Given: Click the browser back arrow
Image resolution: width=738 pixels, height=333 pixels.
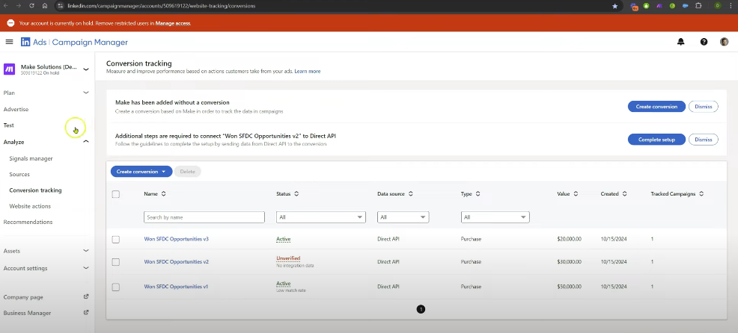Looking at the screenshot, I should [6, 6].
